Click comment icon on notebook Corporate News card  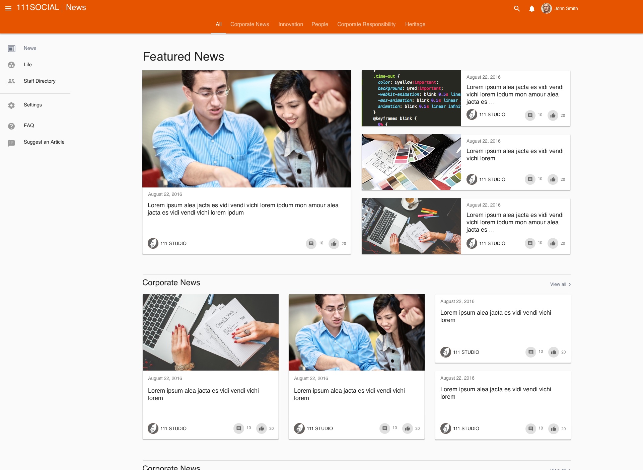coord(239,428)
